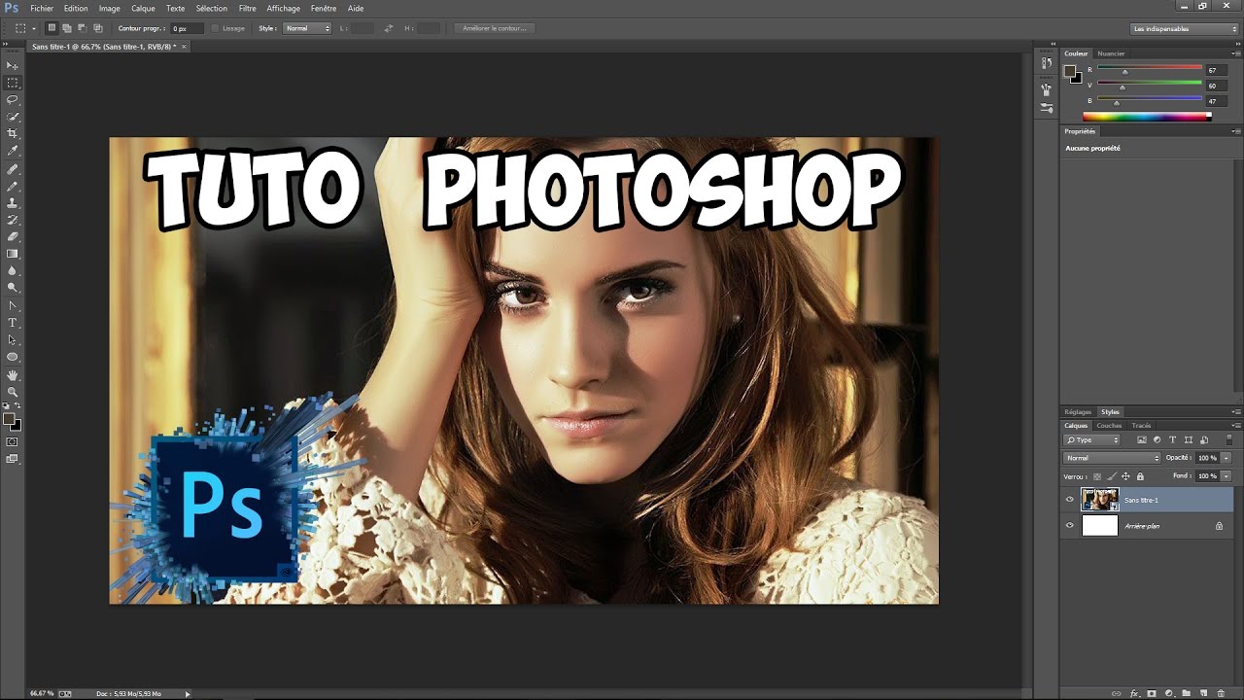
Task: Click the foreground color swatch in toolbox
Action: (9, 419)
